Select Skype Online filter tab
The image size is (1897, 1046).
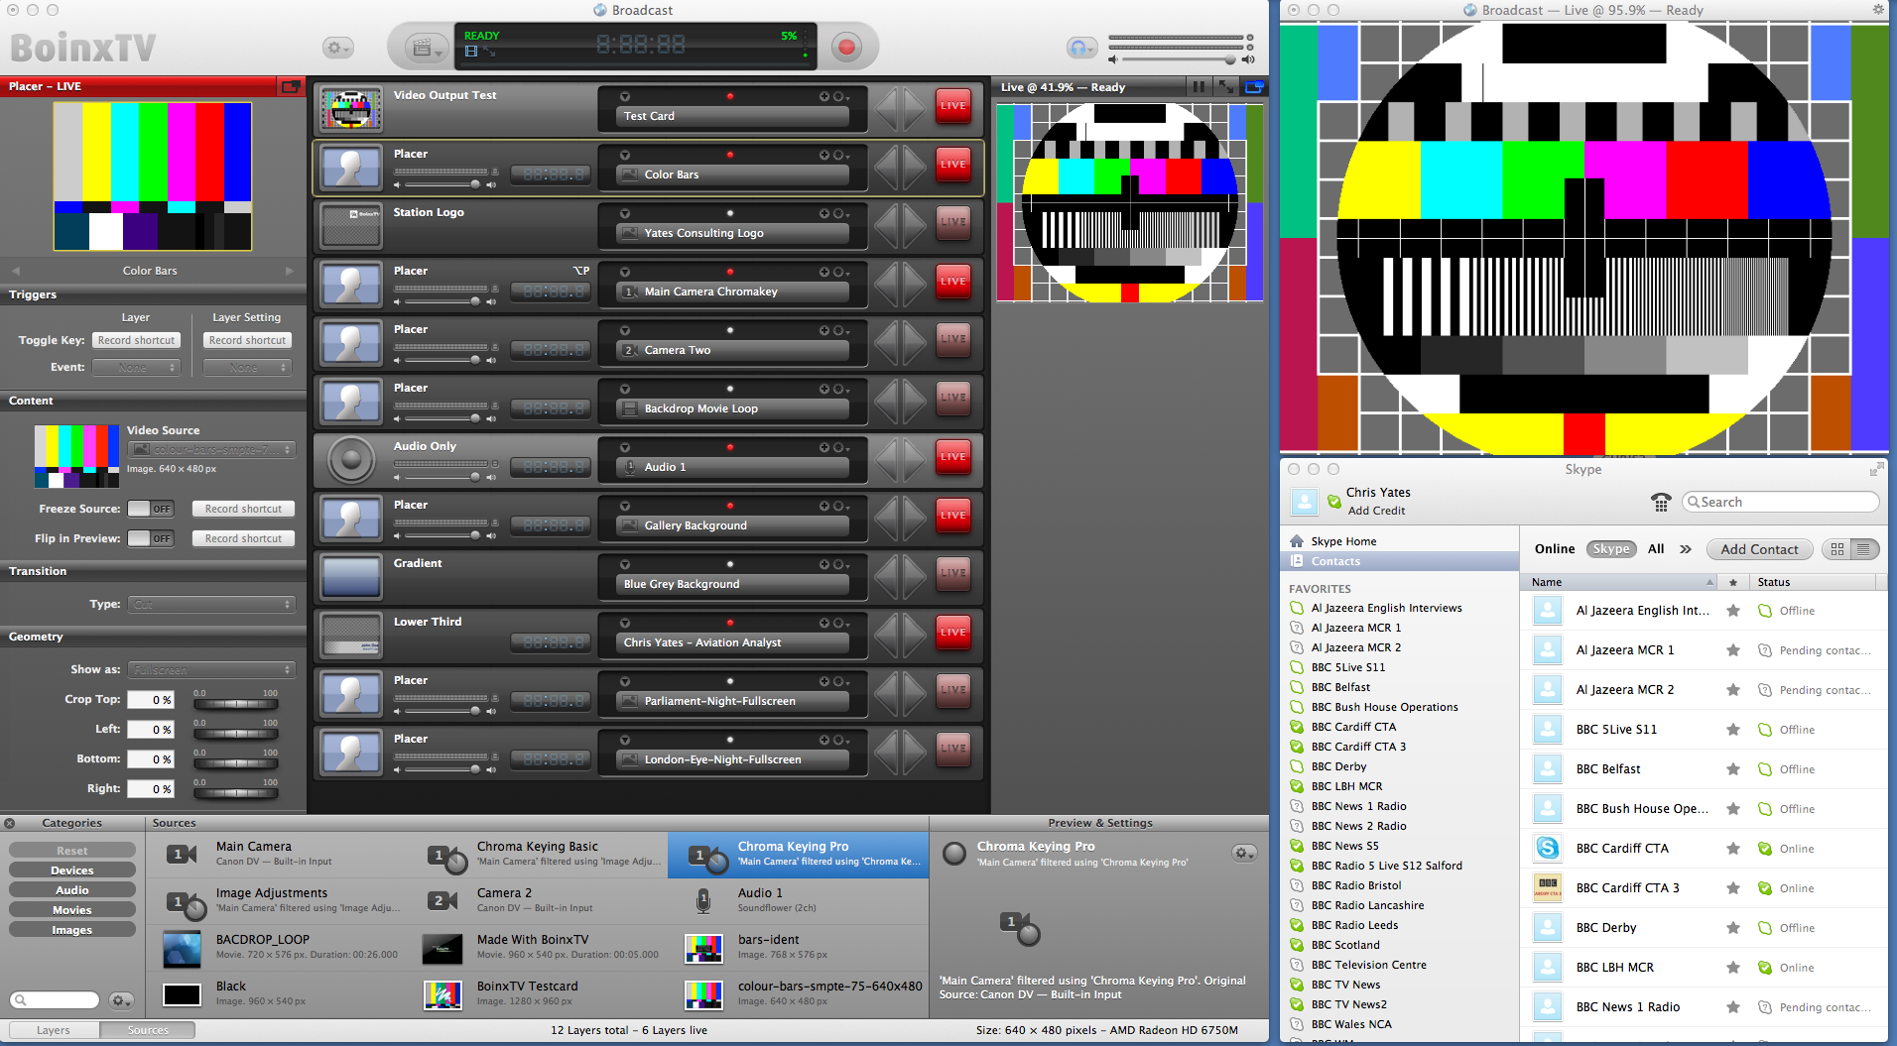coord(1555,549)
